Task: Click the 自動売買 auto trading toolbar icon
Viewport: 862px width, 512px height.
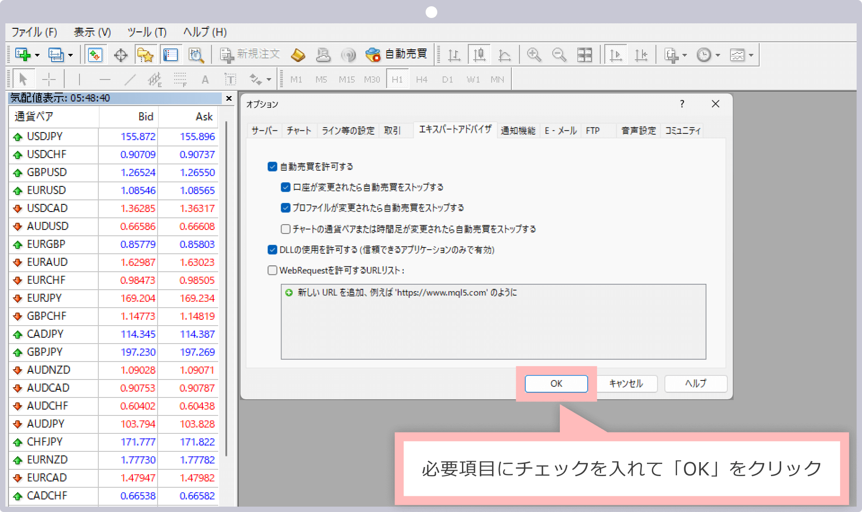Action: [x=395, y=54]
